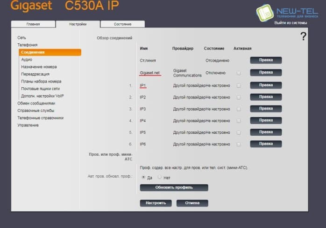Click Правка button for IP3
This screenshot has width=326, height=228.
click(266, 109)
